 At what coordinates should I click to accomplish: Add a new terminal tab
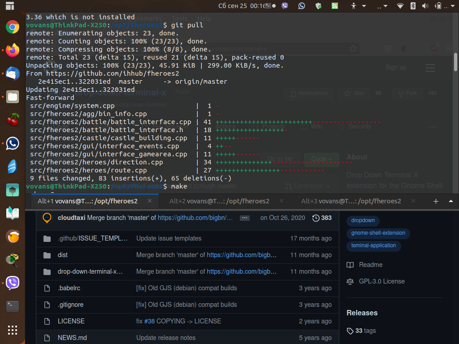pos(436,201)
